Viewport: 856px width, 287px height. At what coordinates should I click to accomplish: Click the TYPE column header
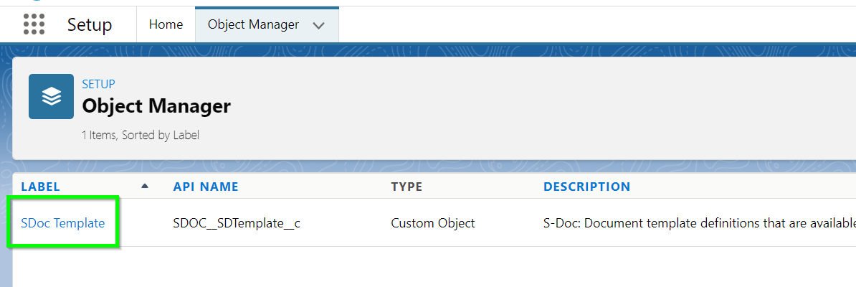(406, 187)
